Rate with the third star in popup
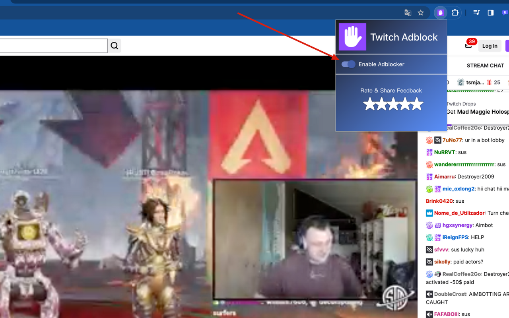 point(393,104)
